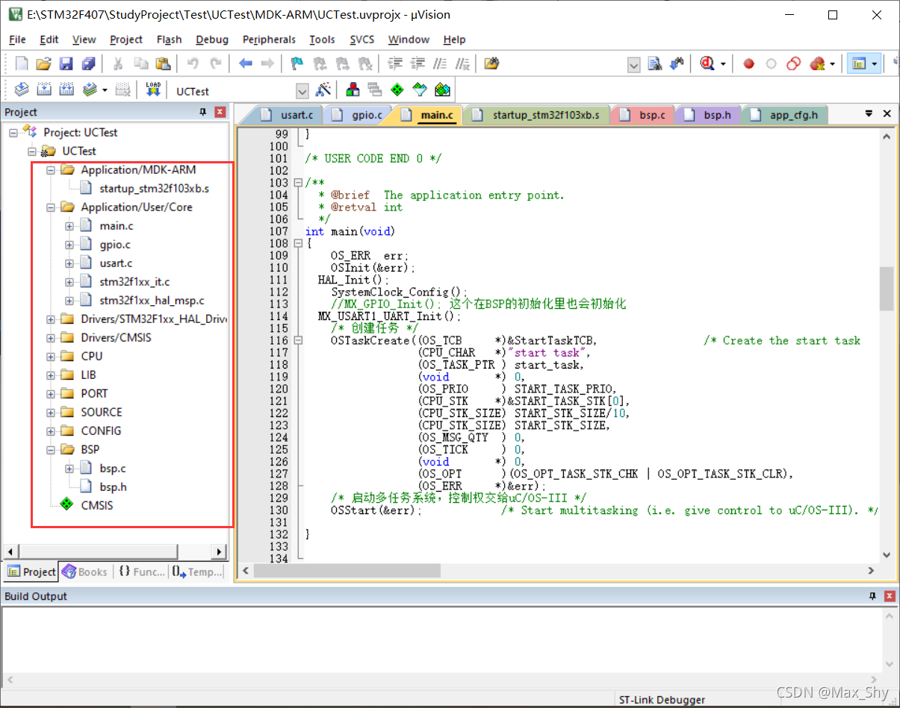
Task: Open the window layout dropdown arrow
Action: pos(874,64)
